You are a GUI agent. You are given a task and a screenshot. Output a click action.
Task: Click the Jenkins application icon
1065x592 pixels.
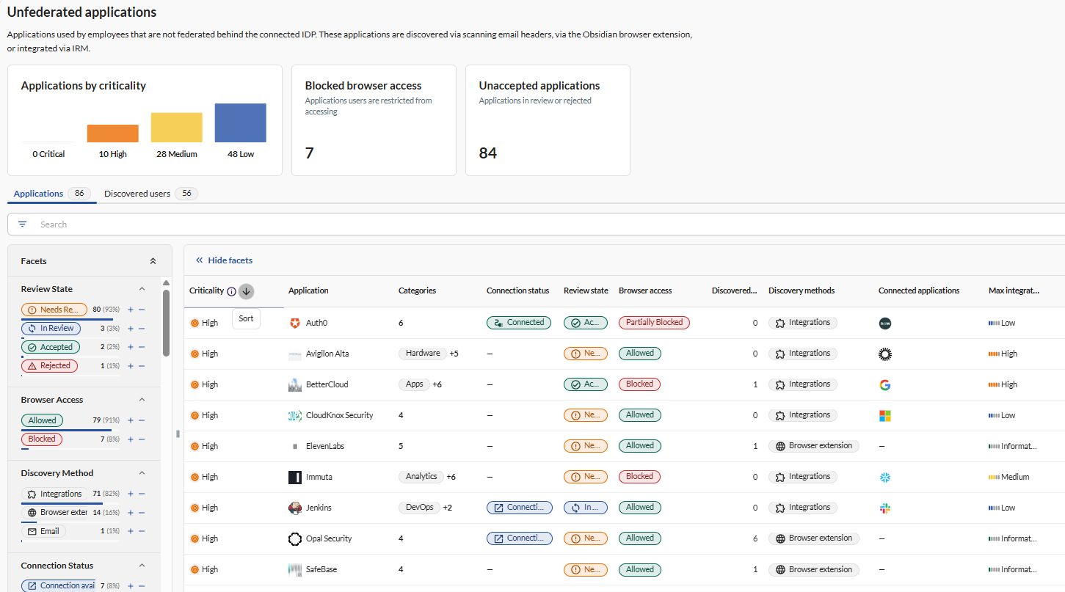295,508
